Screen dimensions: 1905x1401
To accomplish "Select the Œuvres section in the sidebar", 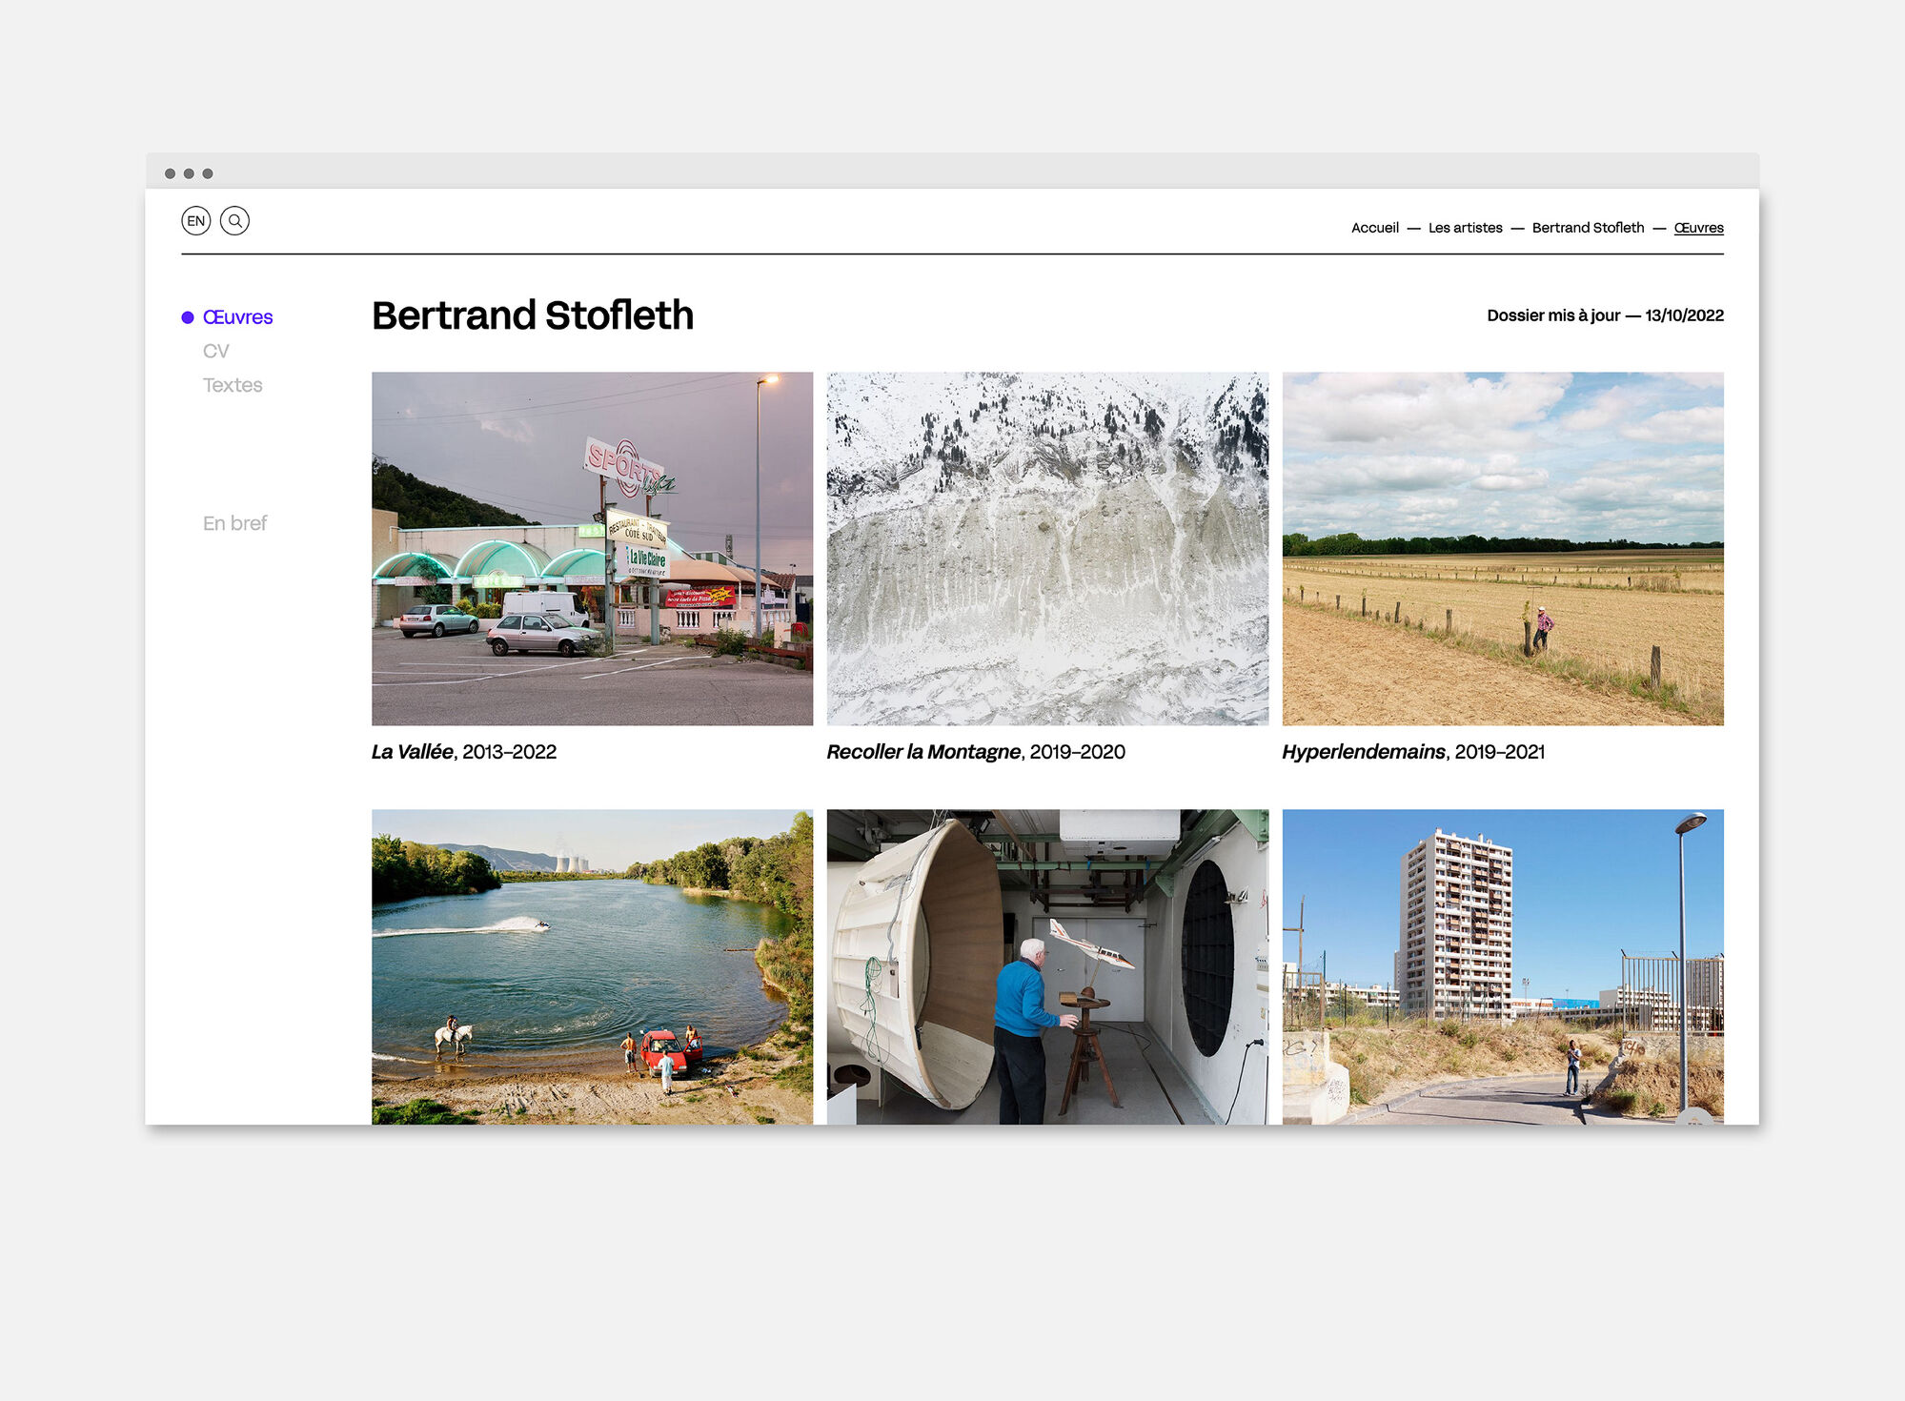I will point(237,316).
